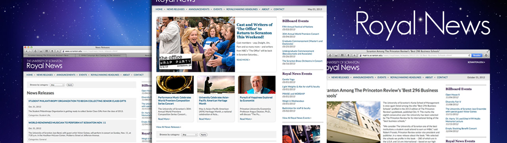The width and height of the screenshot is (507, 143).
Task: Click Read More under Performance Music article
Action: point(164,119)
